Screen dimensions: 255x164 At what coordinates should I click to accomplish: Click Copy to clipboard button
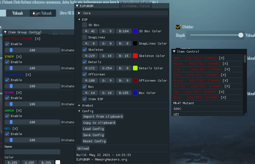(x=99, y=123)
